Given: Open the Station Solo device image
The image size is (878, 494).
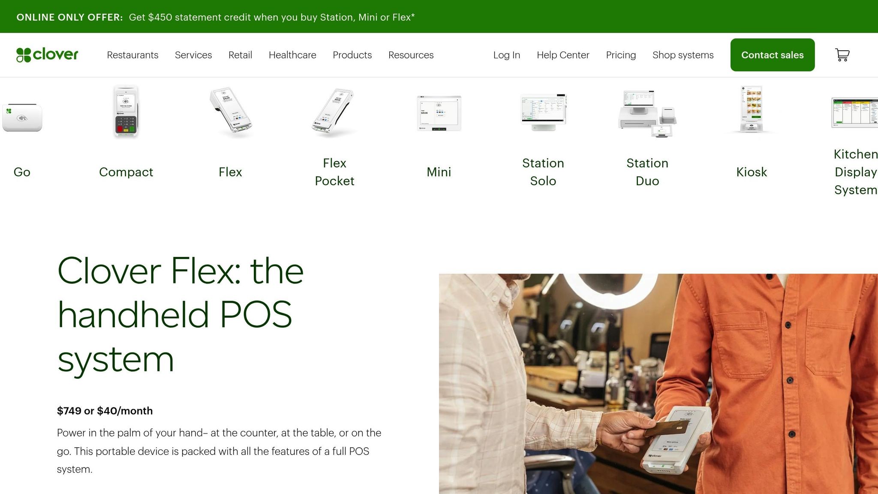Looking at the screenshot, I should pyautogui.click(x=543, y=112).
